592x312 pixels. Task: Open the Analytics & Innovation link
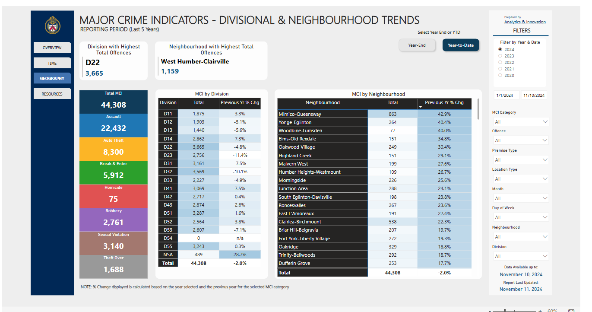tap(525, 22)
